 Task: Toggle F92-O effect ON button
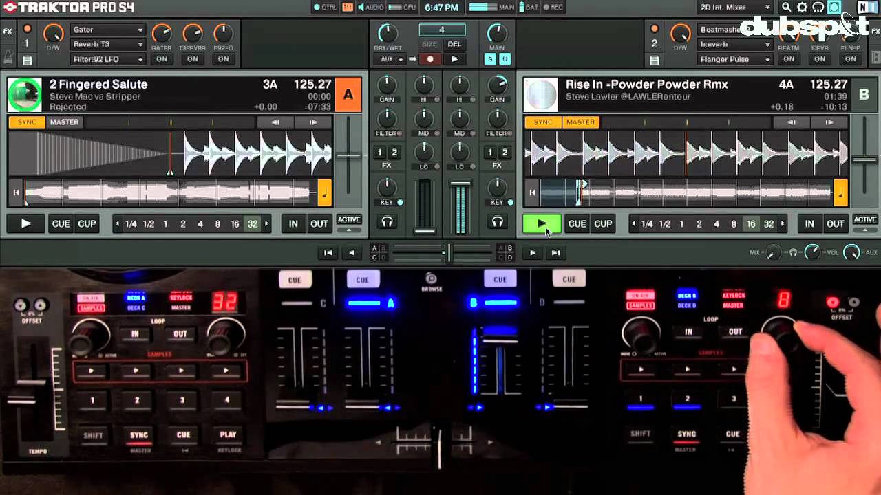click(x=224, y=59)
